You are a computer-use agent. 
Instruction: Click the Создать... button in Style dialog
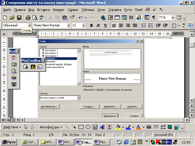point(90,106)
